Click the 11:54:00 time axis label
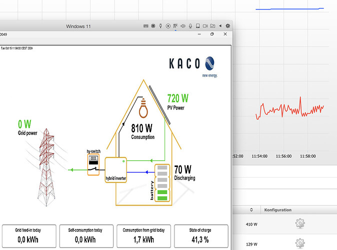 (x=259, y=156)
